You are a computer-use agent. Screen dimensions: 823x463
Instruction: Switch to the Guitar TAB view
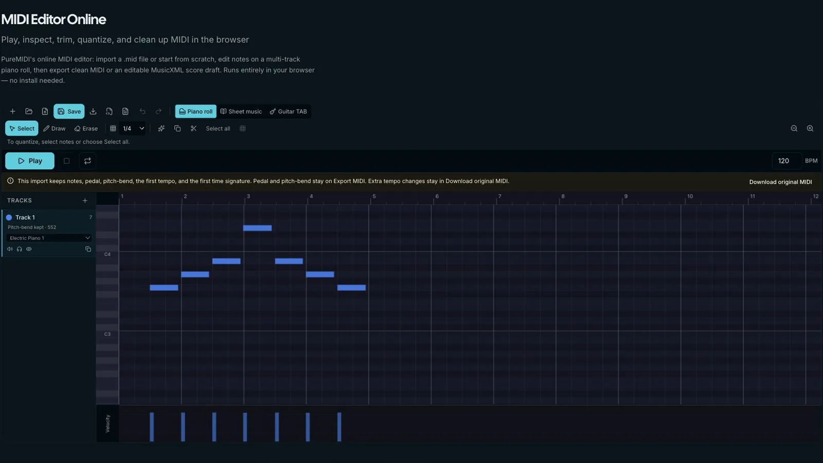coord(289,111)
